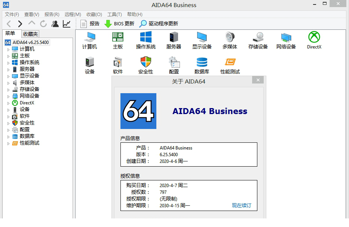Expand the 主板 tree node
The image size is (349, 227).
[9, 55]
